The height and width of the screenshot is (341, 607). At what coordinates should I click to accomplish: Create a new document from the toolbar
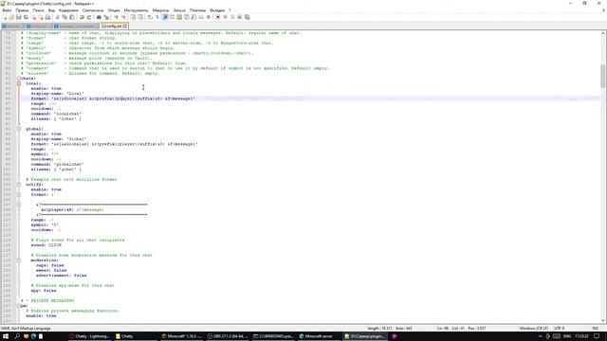tap(4, 17)
